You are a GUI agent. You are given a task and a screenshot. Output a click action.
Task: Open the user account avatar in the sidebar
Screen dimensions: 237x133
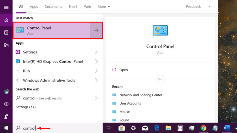[x=6, y=92]
